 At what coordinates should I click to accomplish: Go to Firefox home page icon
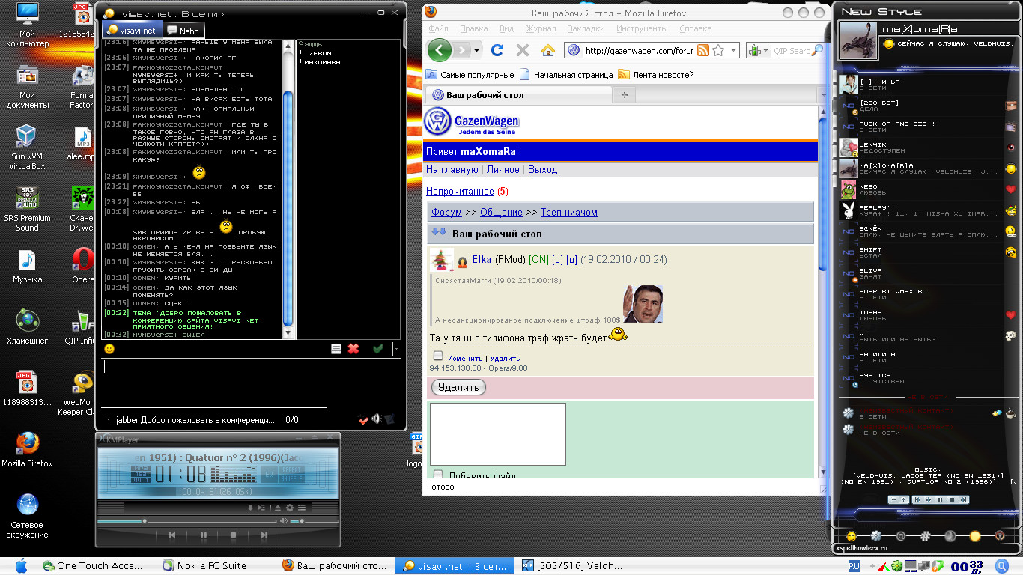click(x=548, y=50)
